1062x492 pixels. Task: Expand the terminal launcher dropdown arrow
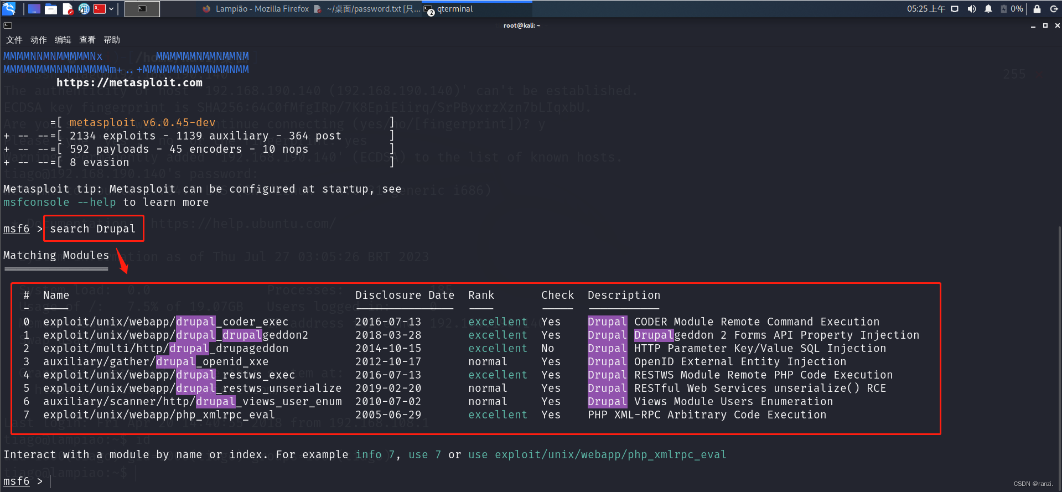(x=111, y=9)
